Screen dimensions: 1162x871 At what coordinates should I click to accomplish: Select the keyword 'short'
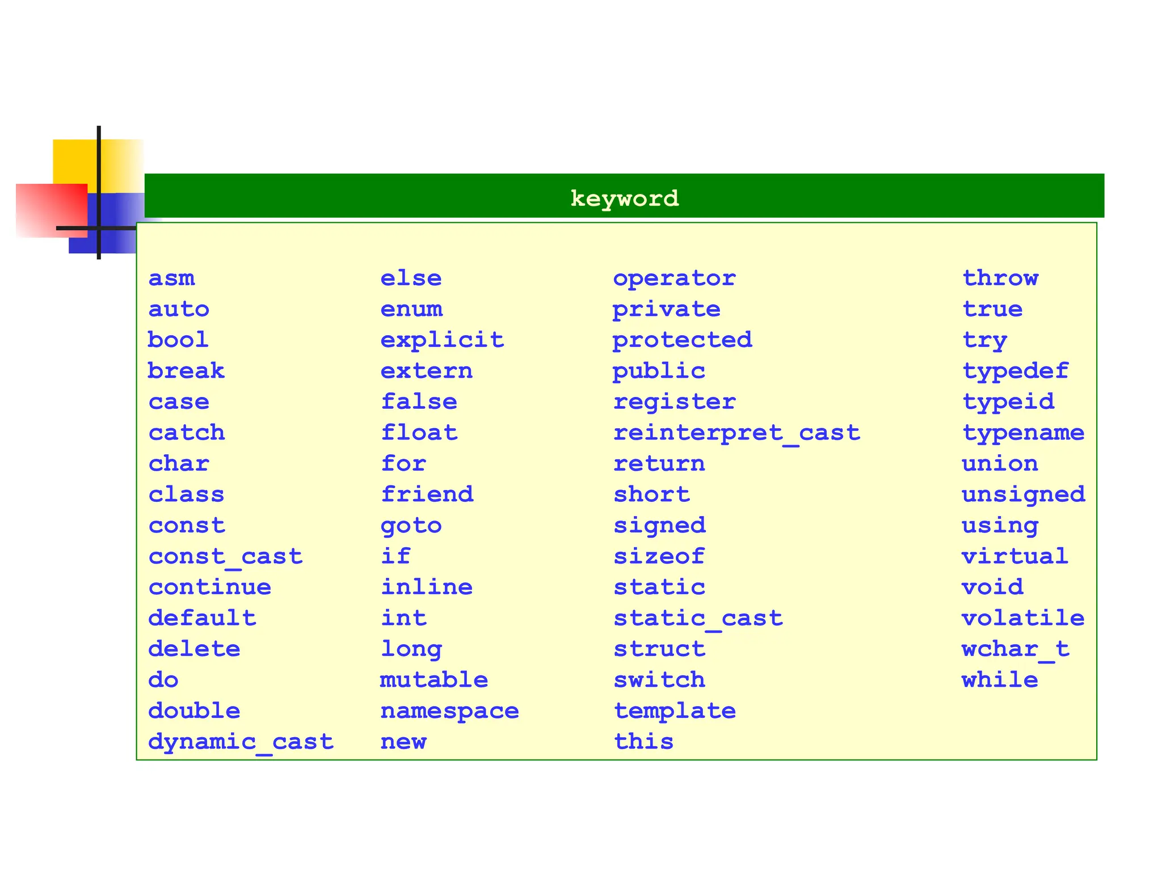pos(651,494)
